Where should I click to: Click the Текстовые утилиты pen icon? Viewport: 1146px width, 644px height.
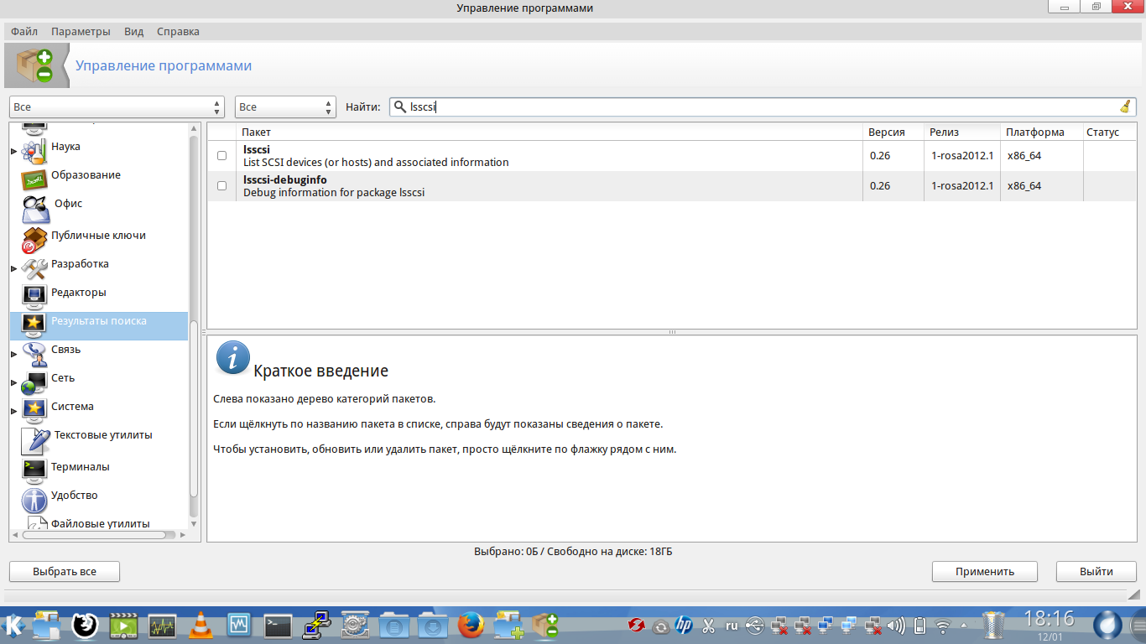click(35, 440)
